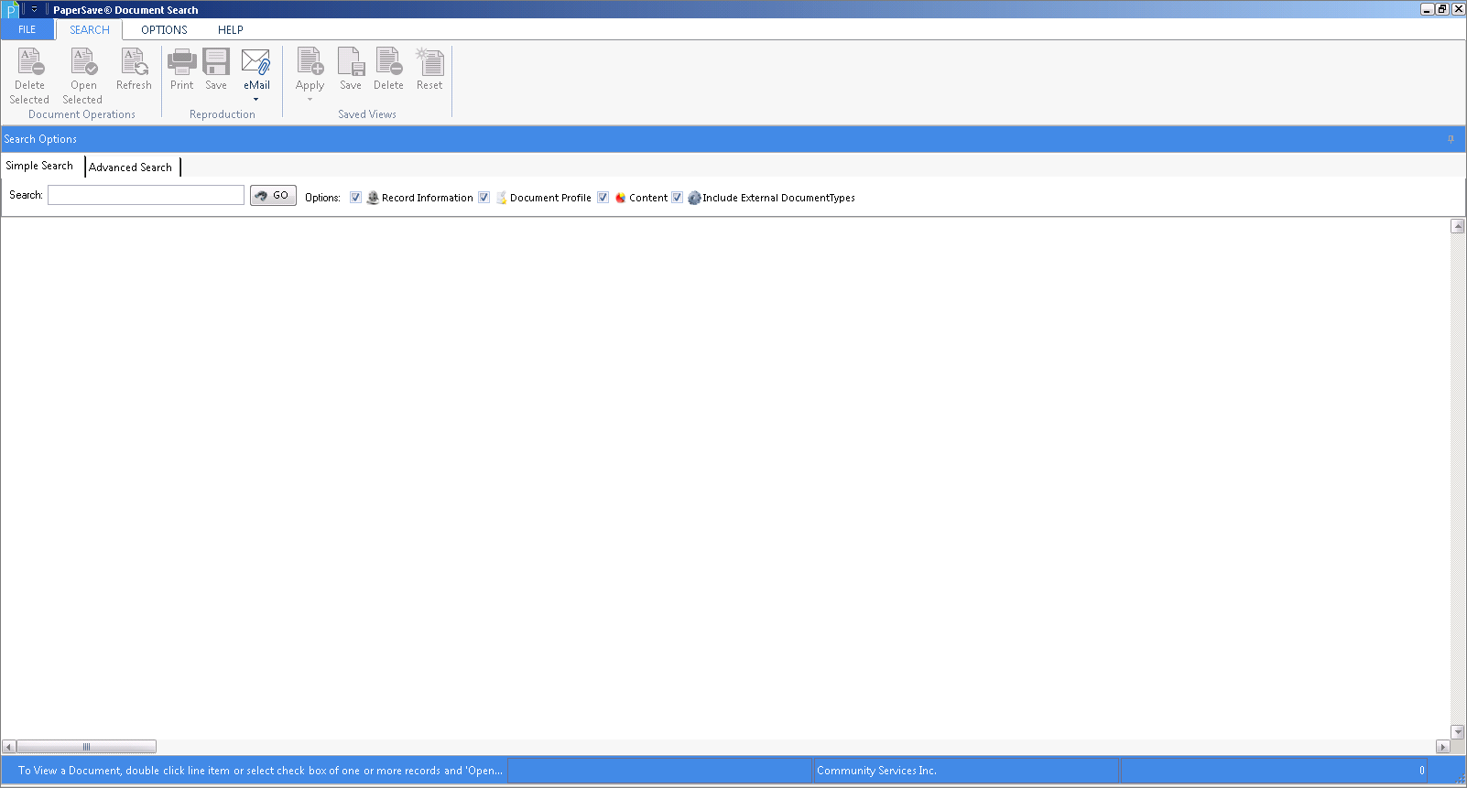Click the record count '0' in status bar
This screenshot has height=788, width=1467.
[1422, 771]
